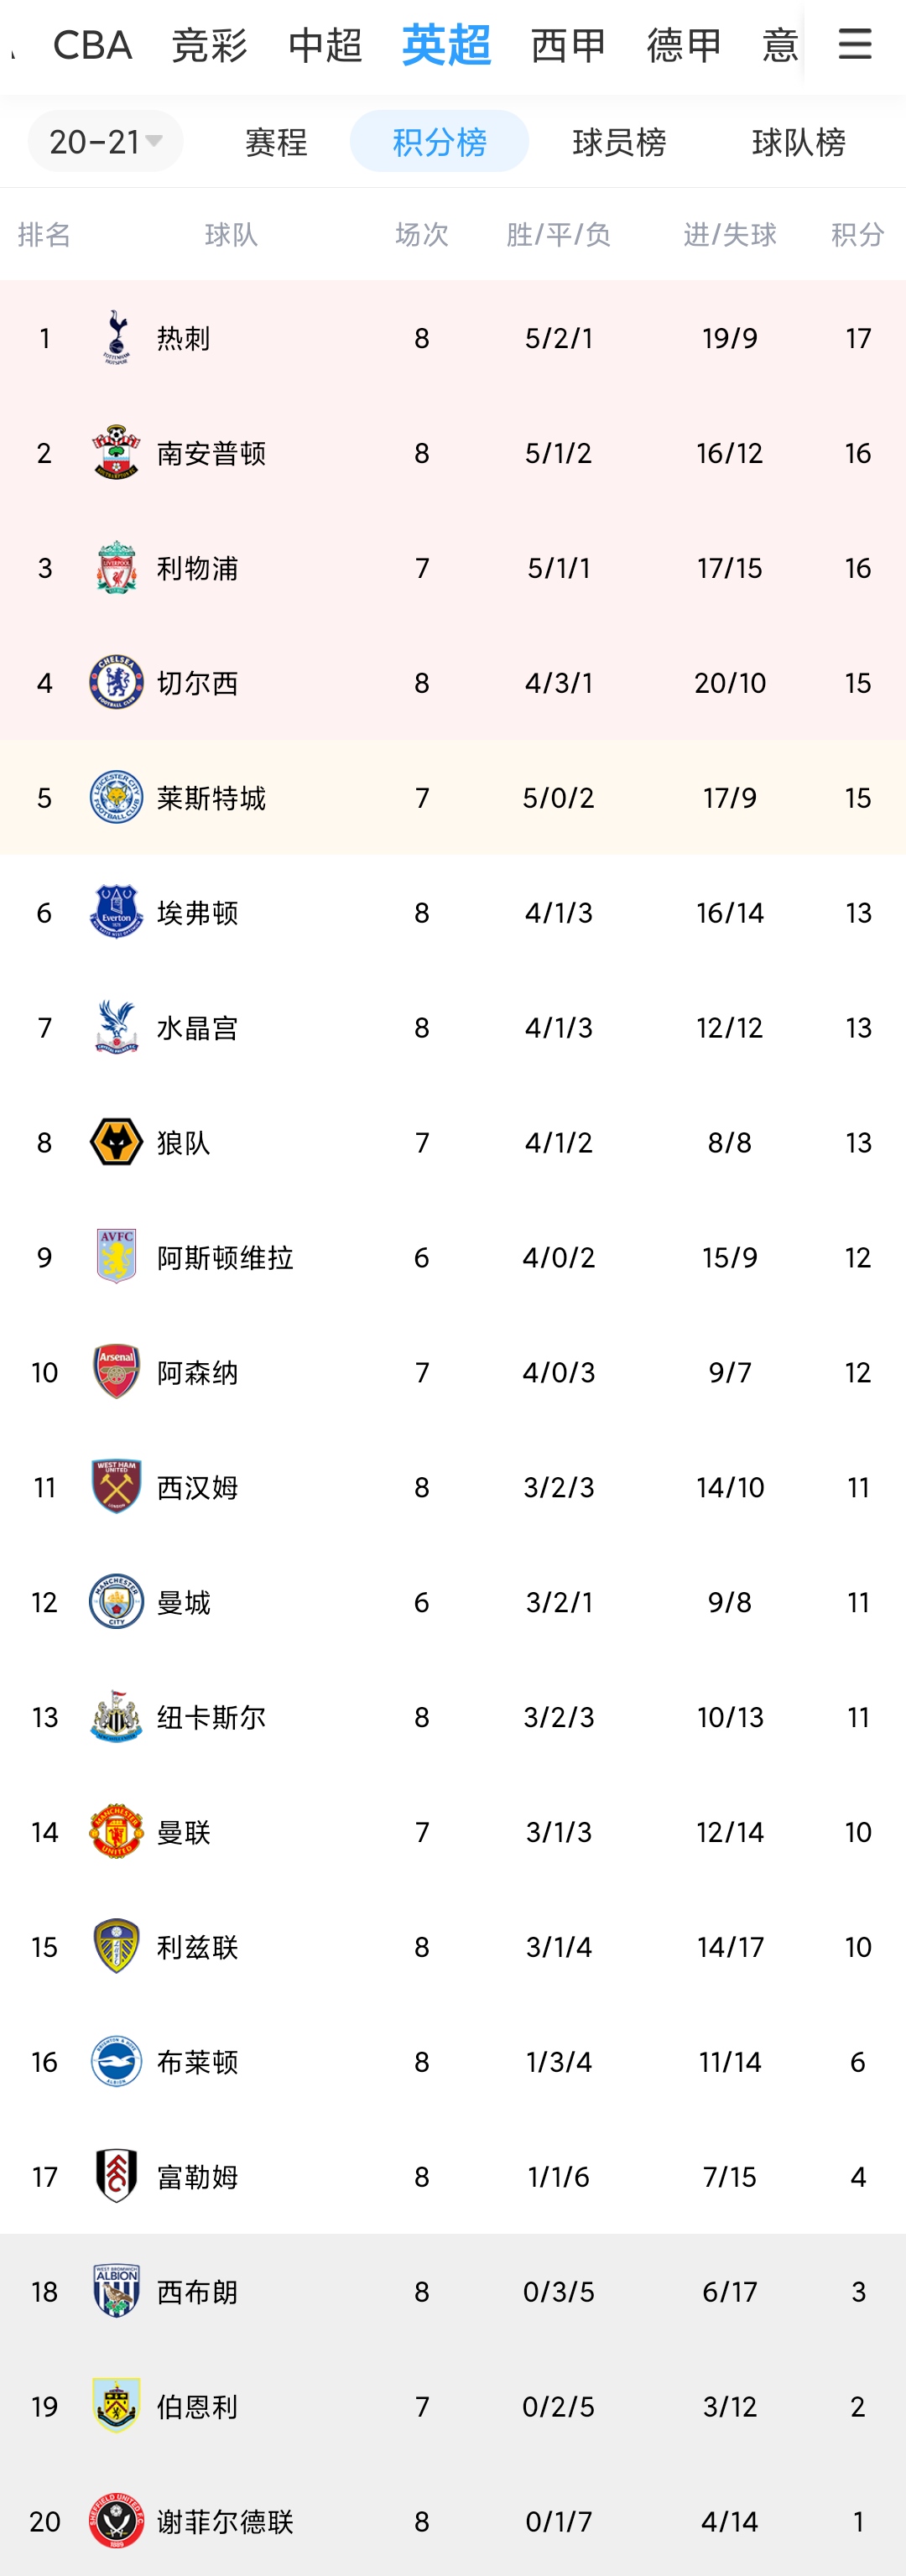906x2576 pixels.
Task: Tap the Manchester United (曼联) club crest
Action: (x=116, y=1831)
